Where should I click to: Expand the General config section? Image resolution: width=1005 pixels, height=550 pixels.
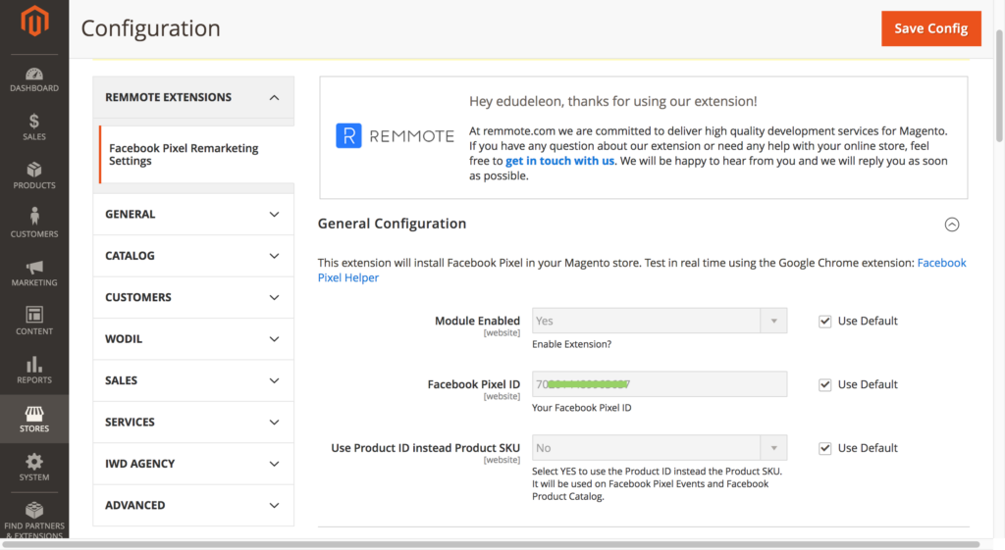(x=193, y=214)
